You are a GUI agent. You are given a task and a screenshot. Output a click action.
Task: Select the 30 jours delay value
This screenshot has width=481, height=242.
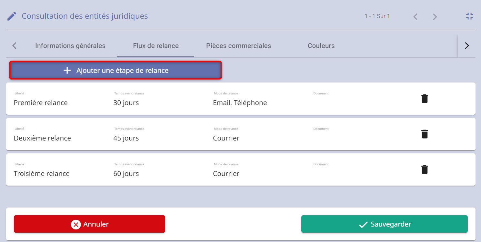tap(126, 103)
